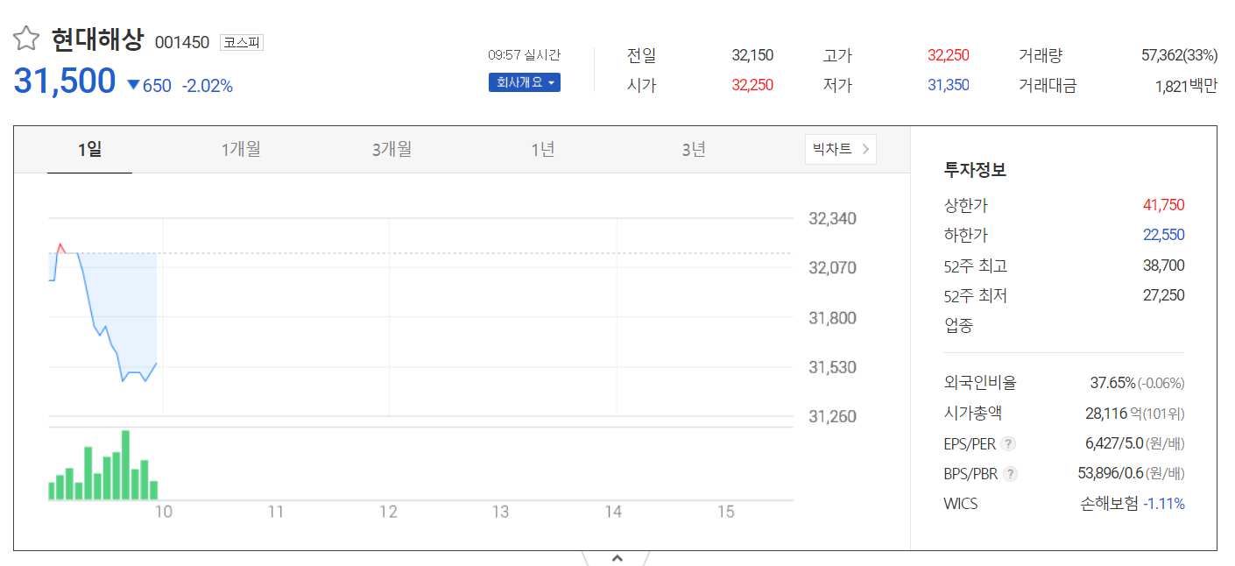The width and height of the screenshot is (1235, 566).
Task: Switch to the 3개월 chart tab
Action: pos(392,150)
